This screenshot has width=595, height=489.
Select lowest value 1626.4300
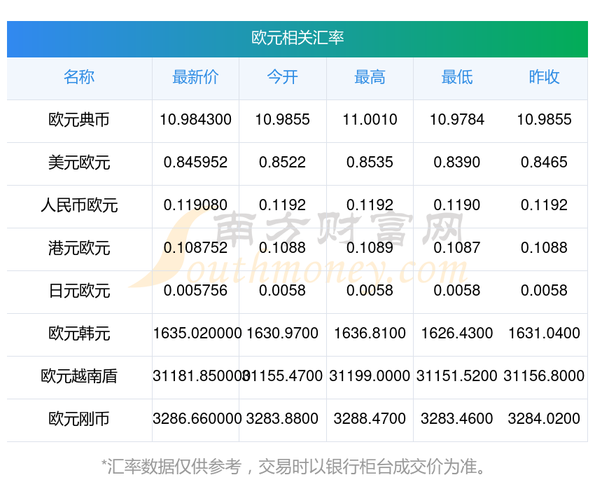pos(457,333)
